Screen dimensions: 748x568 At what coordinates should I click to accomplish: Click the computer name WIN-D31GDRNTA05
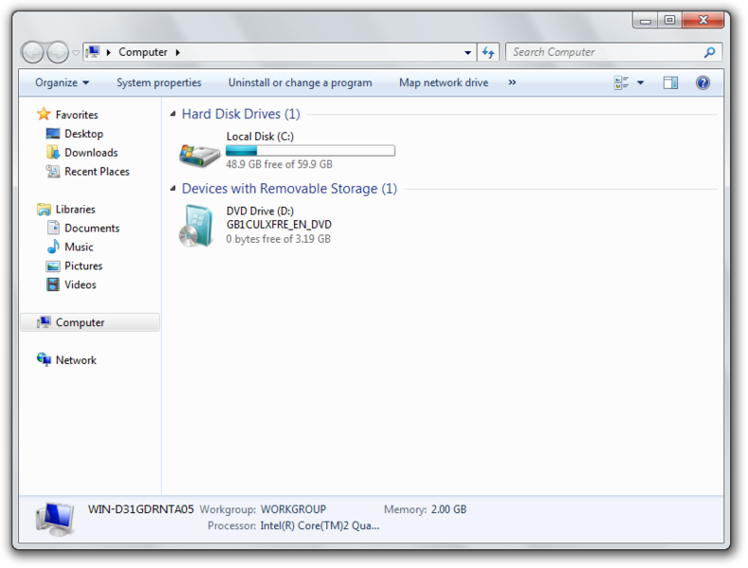click(x=140, y=509)
